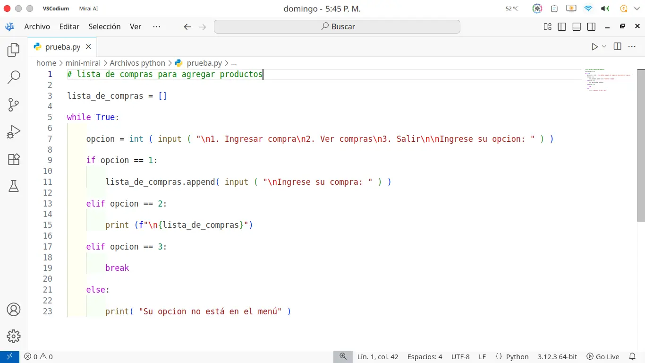Image resolution: width=645 pixels, height=363 pixels.
Task: Run the Python file with play button
Action: point(594,47)
